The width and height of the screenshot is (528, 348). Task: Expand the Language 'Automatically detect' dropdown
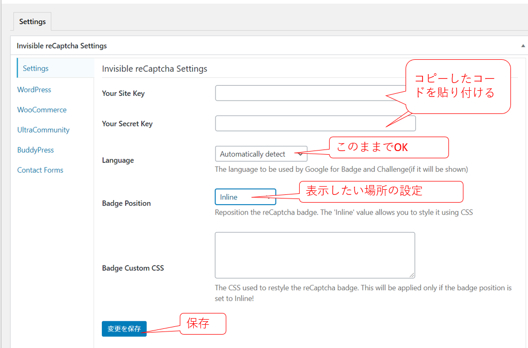(x=261, y=154)
